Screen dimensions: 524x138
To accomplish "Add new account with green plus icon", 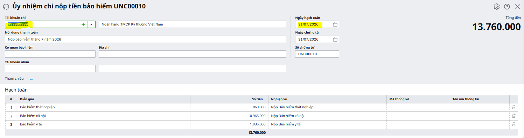I will coord(83,24).
